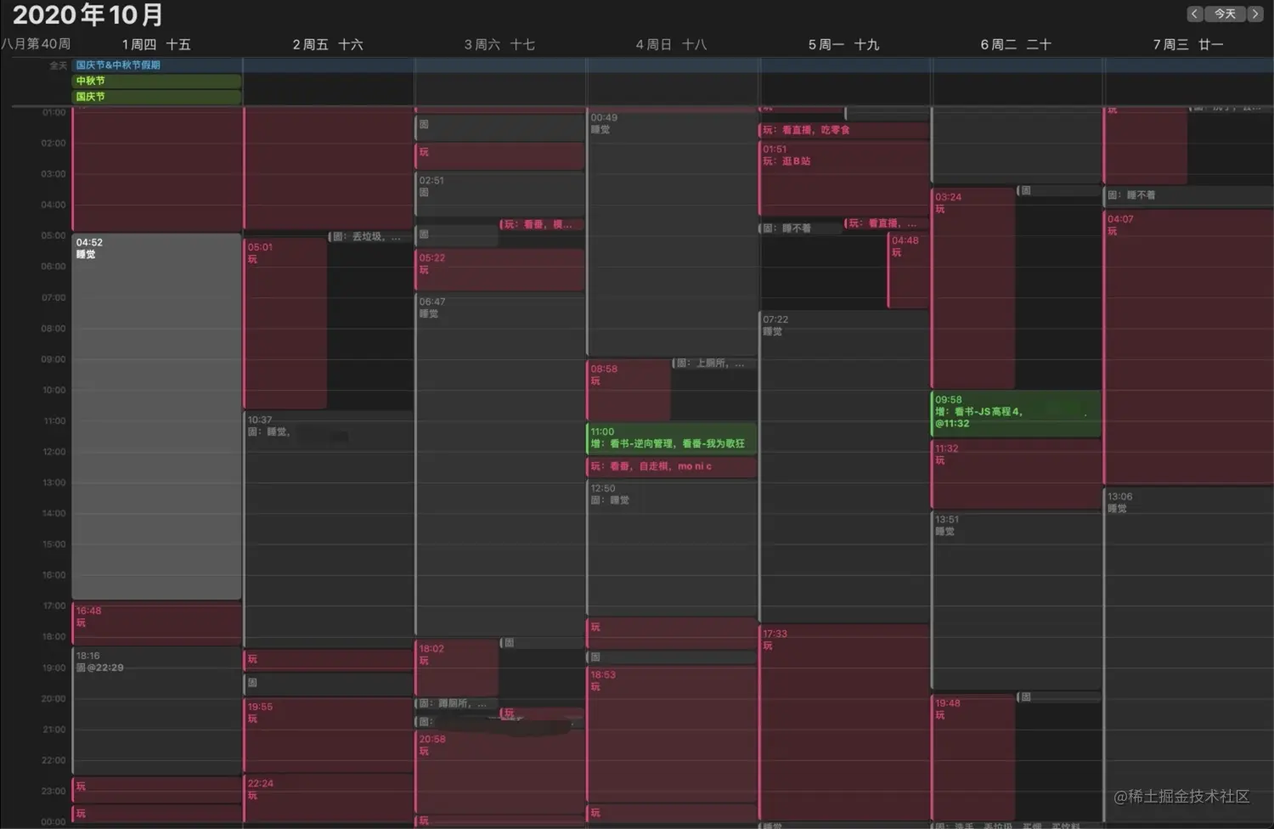Select the 02:51 圈 event on Saturday
The width and height of the screenshot is (1274, 829).
pos(499,195)
